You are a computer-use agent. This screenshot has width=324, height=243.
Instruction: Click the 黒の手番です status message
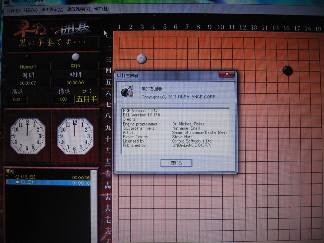[x=54, y=43]
